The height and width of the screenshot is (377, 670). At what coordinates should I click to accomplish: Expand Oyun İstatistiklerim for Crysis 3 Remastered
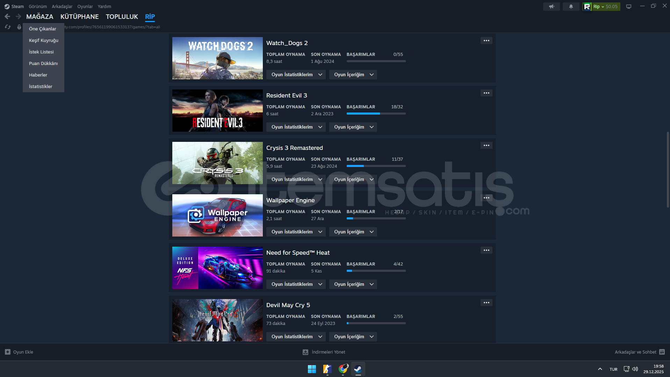click(x=296, y=179)
